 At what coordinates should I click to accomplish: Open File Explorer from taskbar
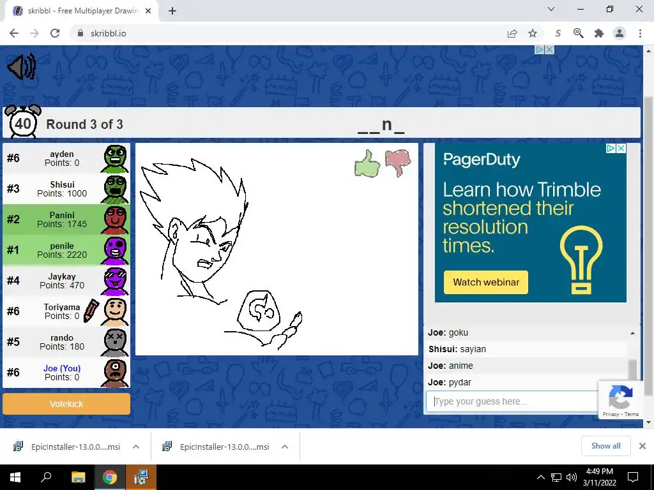coord(78,477)
